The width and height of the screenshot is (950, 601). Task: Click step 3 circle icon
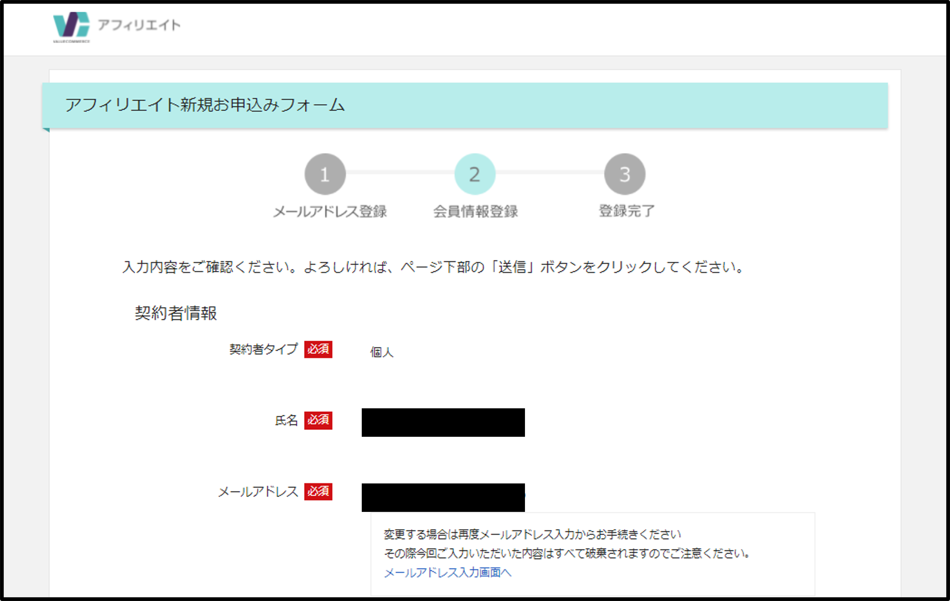point(625,174)
